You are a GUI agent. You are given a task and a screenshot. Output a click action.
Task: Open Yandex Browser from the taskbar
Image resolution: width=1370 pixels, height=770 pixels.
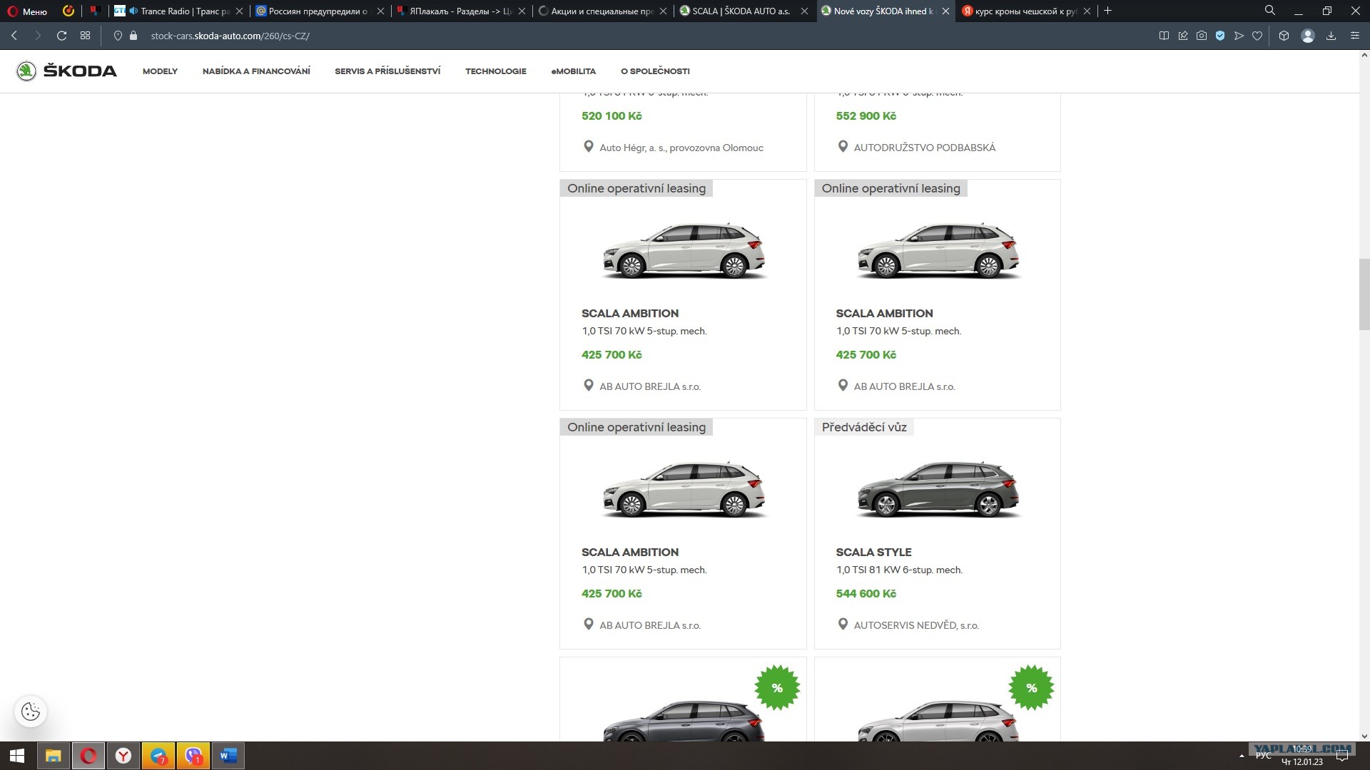pyautogui.click(x=123, y=756)
